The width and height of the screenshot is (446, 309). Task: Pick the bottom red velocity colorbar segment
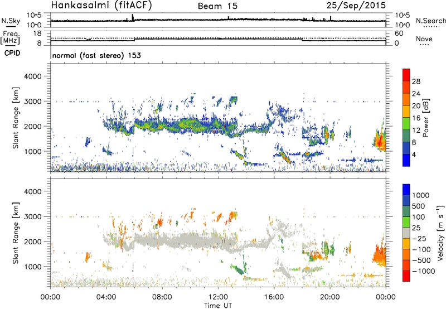(406, 276)
